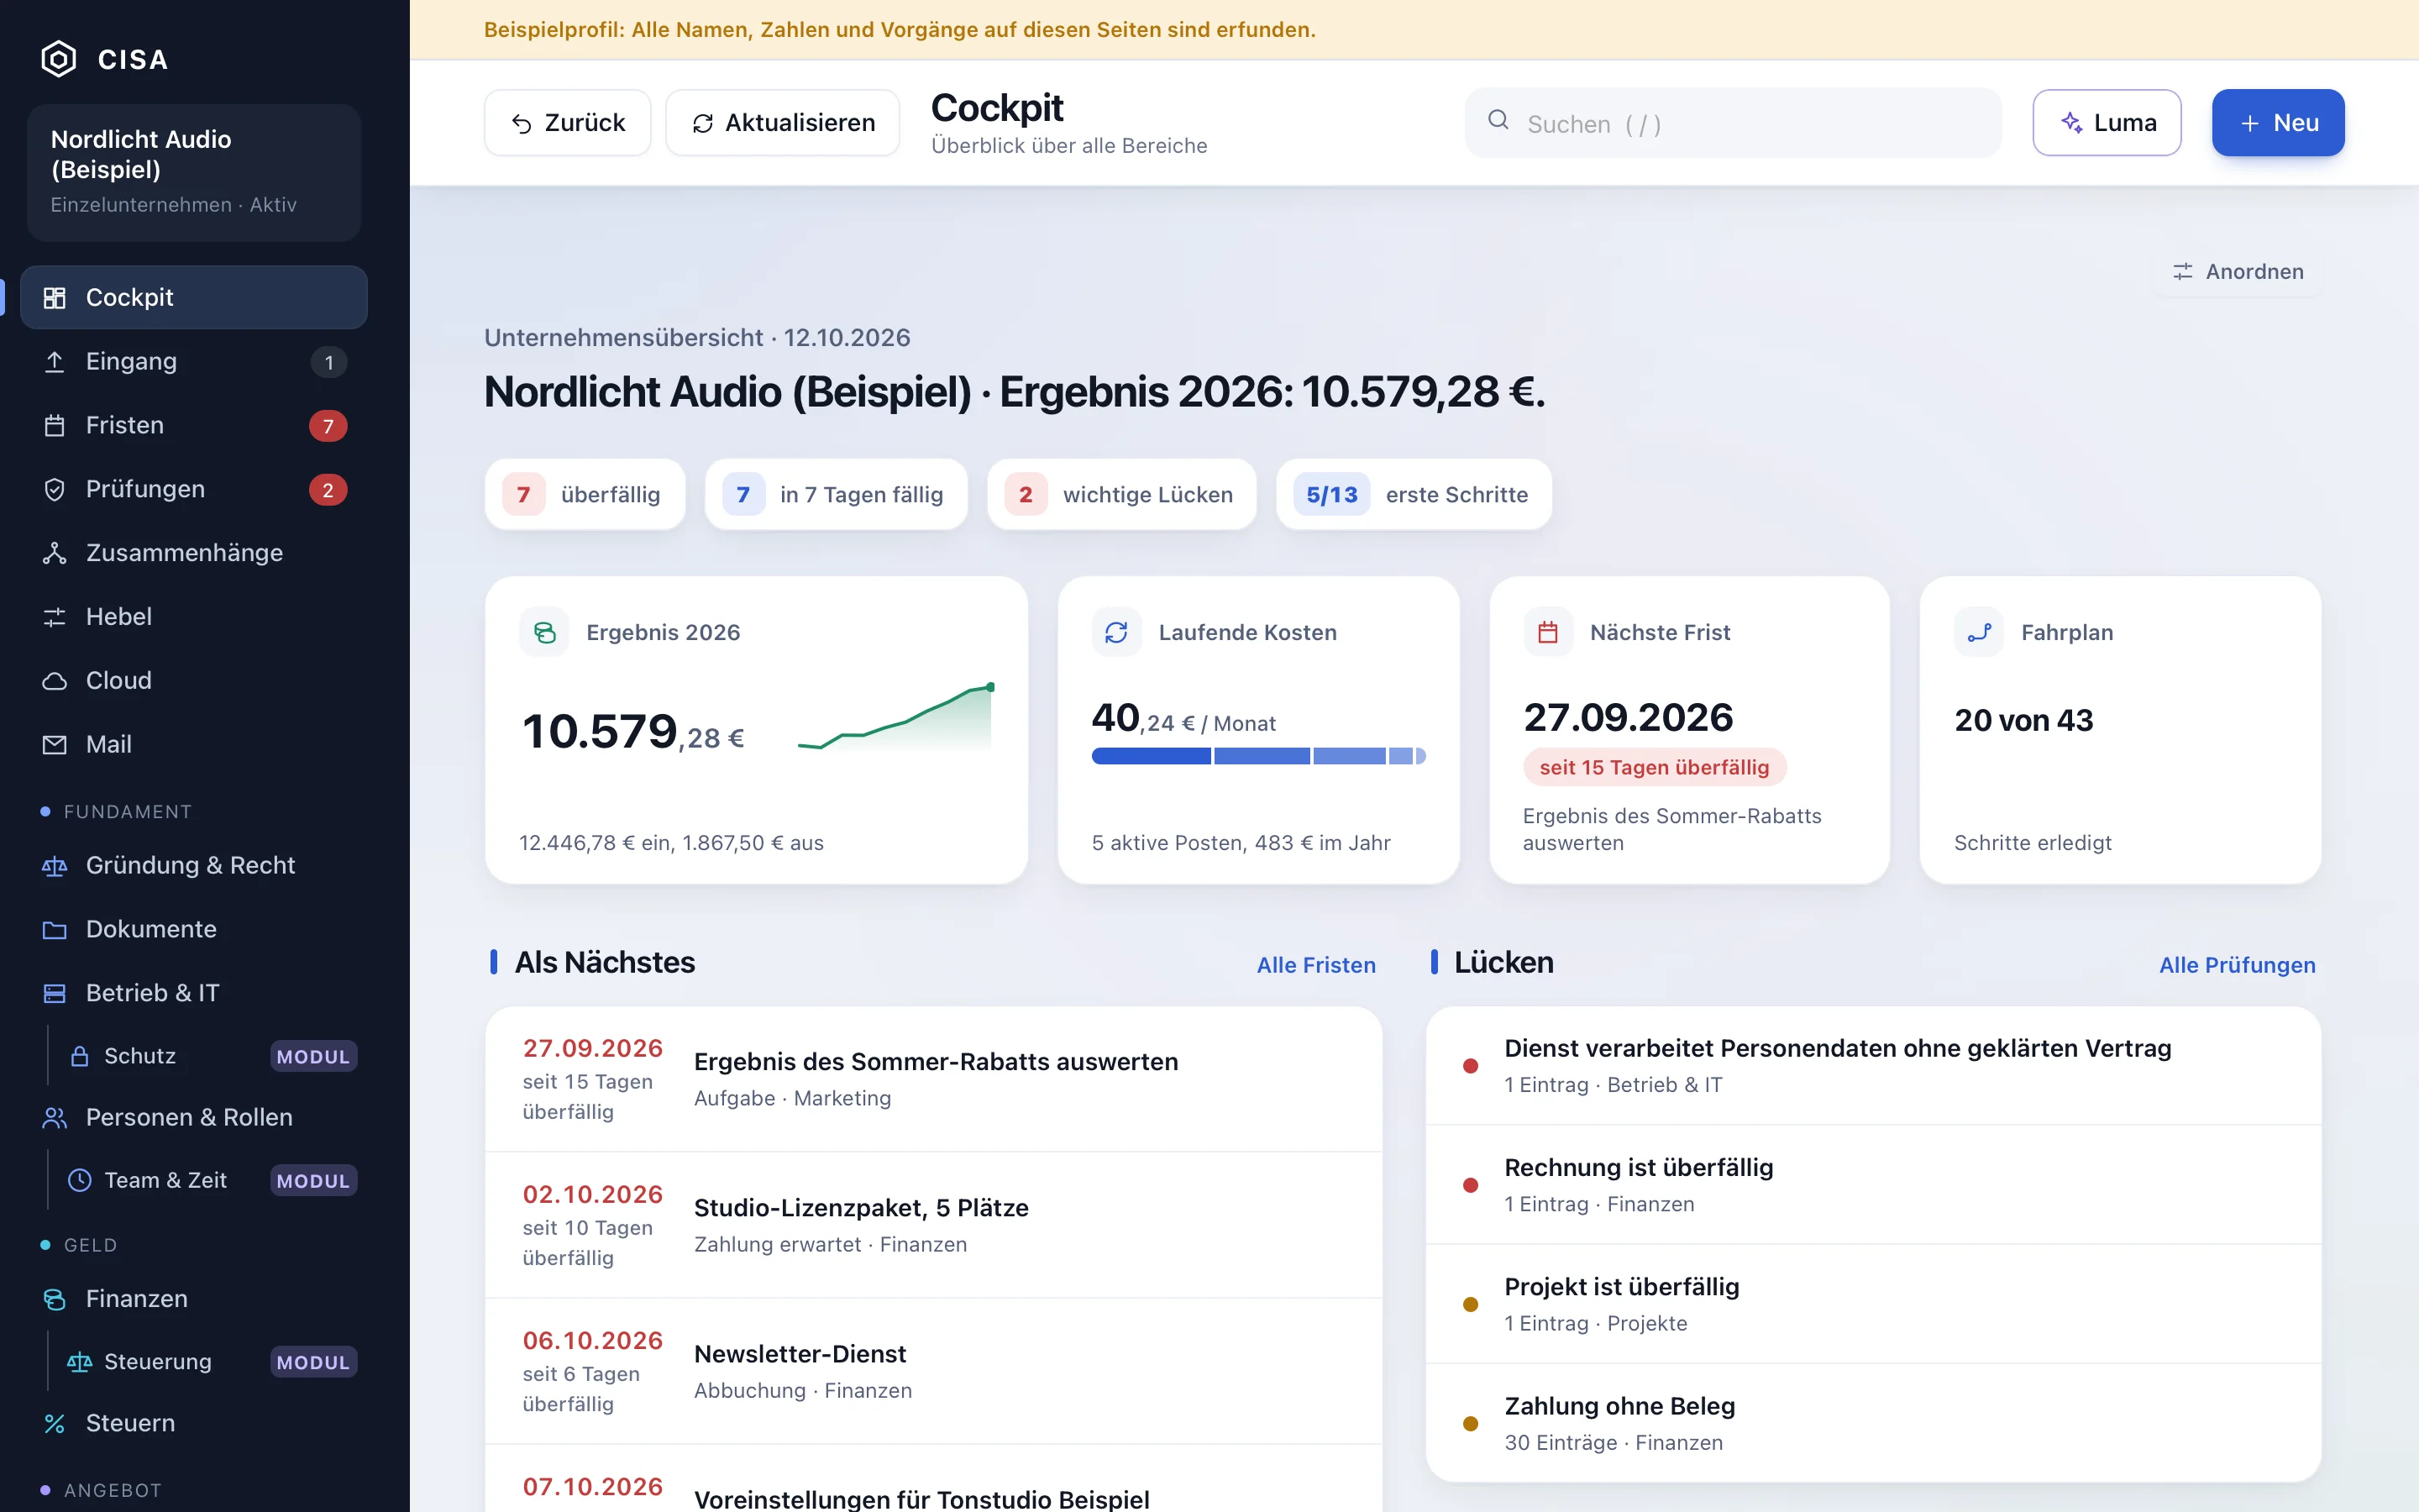Image resolution: width=2419 pixels, height=1512 pixels.
Task: Create new entry with Neu button
Action: point(2278,123)
